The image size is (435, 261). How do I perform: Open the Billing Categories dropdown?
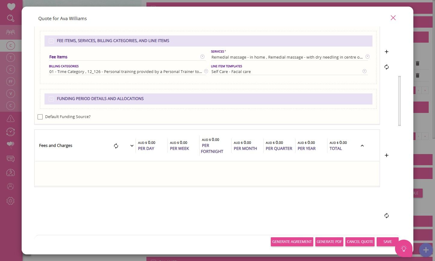click(x=206, y=71)
